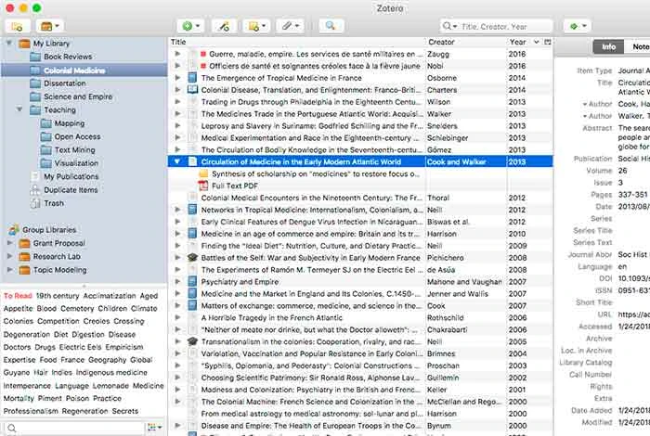The width and height of the screenshot is (650, 436).
Task: Collapse the Circulation of Medicine item
Action: click(x=177, y=161)
